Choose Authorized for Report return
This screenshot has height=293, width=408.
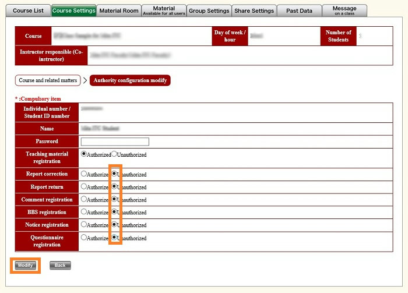coord(84,187)
